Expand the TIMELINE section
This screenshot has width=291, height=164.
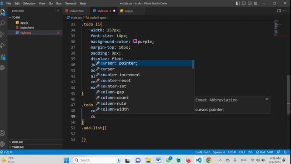pyautogui.click(x=35, y=147)
